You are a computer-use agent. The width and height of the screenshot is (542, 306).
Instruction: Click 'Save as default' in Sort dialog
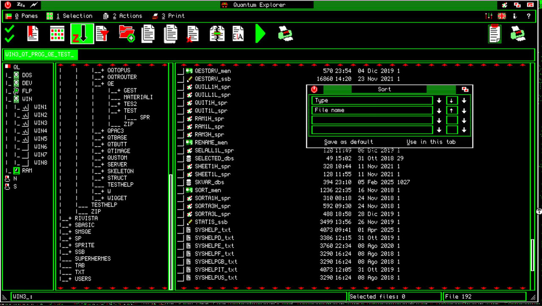point(348,142)
